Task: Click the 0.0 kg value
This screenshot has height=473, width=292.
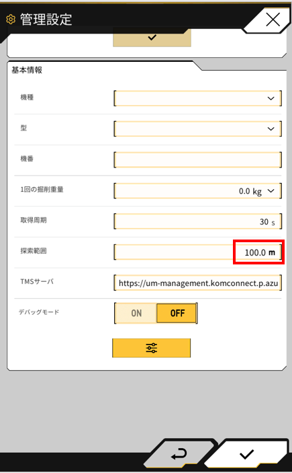Action: click(x=250, y=191)
